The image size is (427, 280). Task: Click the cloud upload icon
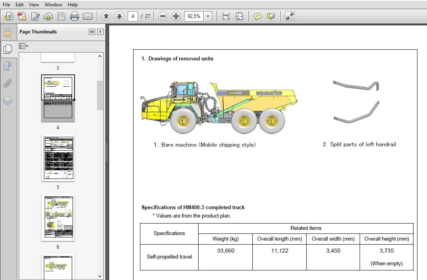pyautogui.click(x=48, y=16)
